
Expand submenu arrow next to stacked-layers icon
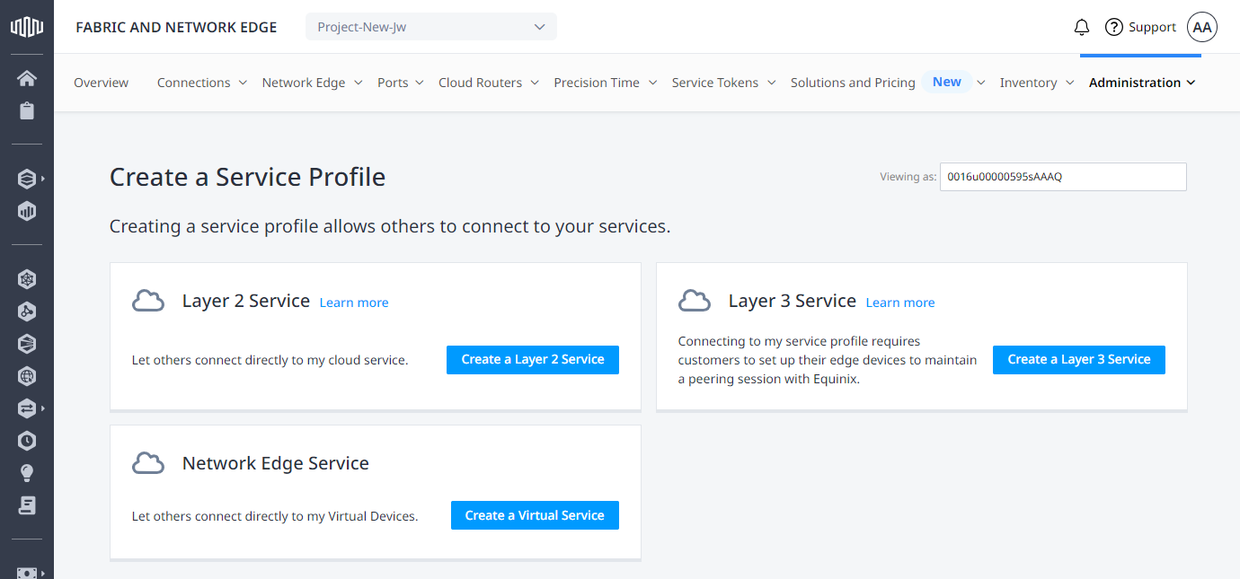[x=43, y=179]
